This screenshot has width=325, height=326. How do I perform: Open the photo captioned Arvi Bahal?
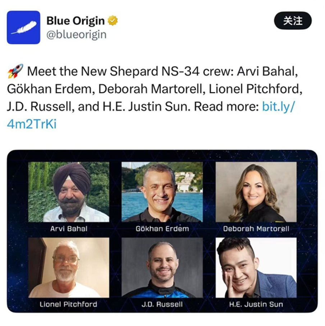[69, 192]
